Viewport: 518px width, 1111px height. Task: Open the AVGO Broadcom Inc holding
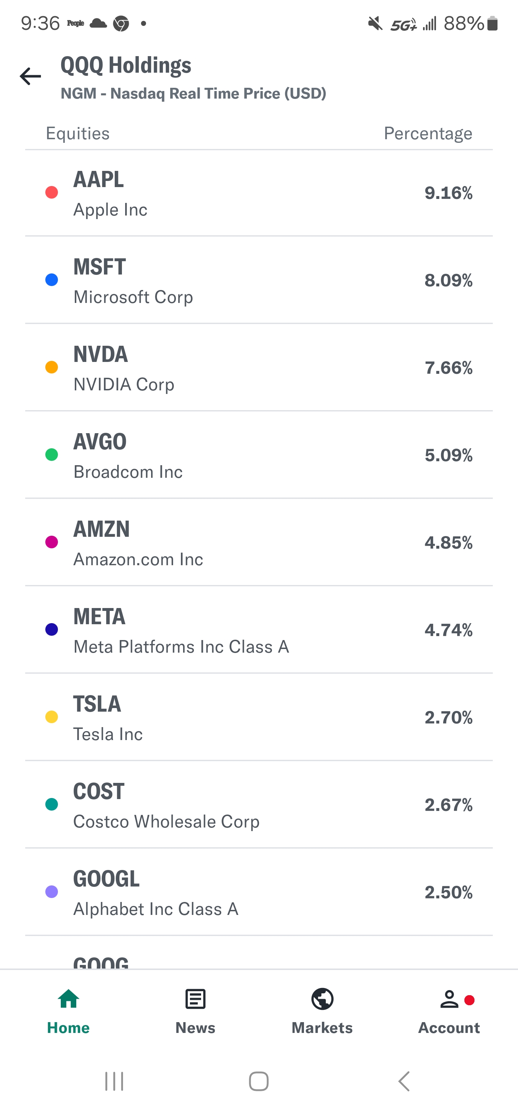259,456
